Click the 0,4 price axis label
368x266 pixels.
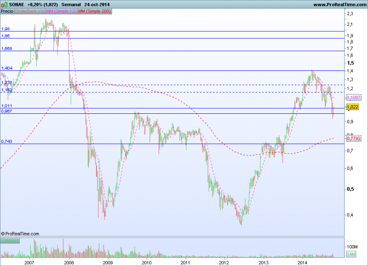pos(350,215)
